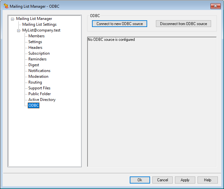
Task: Click the Apply button
Action: coord(185,180)
